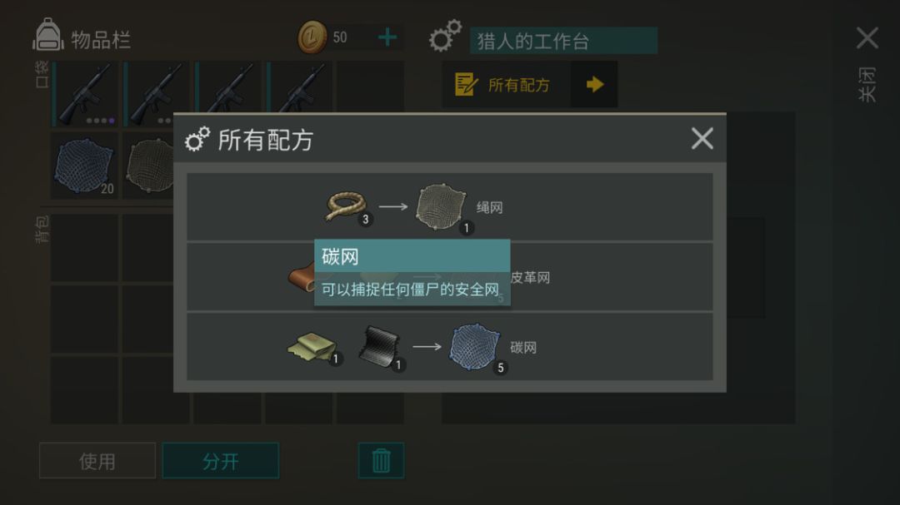900x505 pixels.
Task: Select the first rifle in pocket slot
Action: tap(85, 94)
